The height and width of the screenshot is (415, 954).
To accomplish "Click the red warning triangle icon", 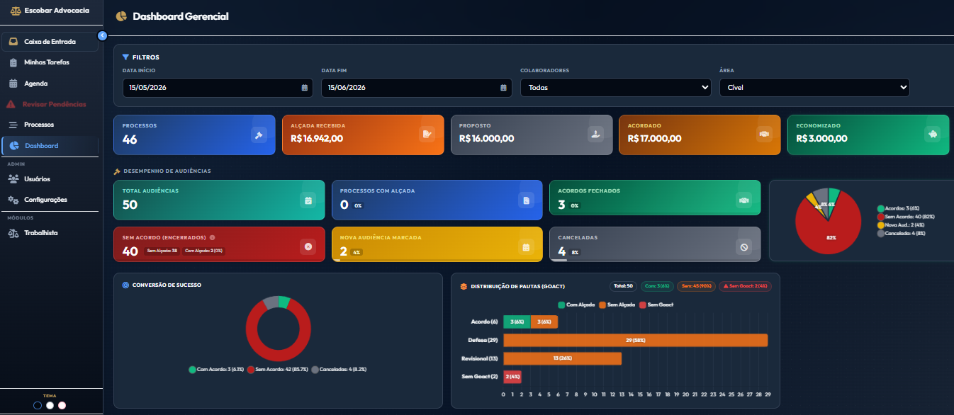I will 11,104.
